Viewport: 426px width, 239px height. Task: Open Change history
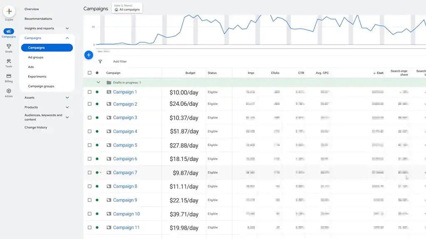coord(36,127)
